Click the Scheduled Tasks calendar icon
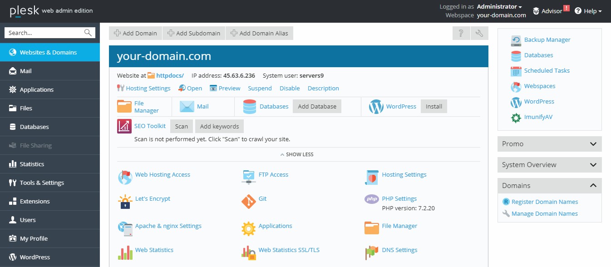 pos(516,71)
